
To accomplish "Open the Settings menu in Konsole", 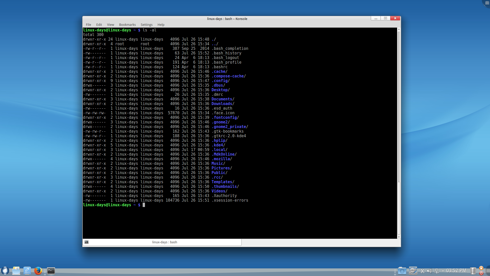I will [146, 25].
